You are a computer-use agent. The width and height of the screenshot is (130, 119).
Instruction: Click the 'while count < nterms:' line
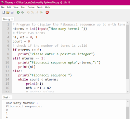click(38, 79)
